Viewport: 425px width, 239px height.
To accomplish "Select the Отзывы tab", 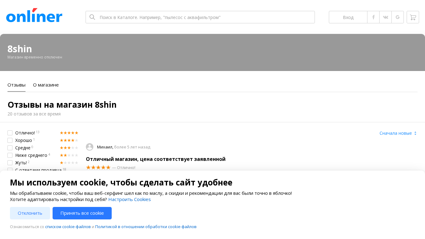I will pos(16,85).
